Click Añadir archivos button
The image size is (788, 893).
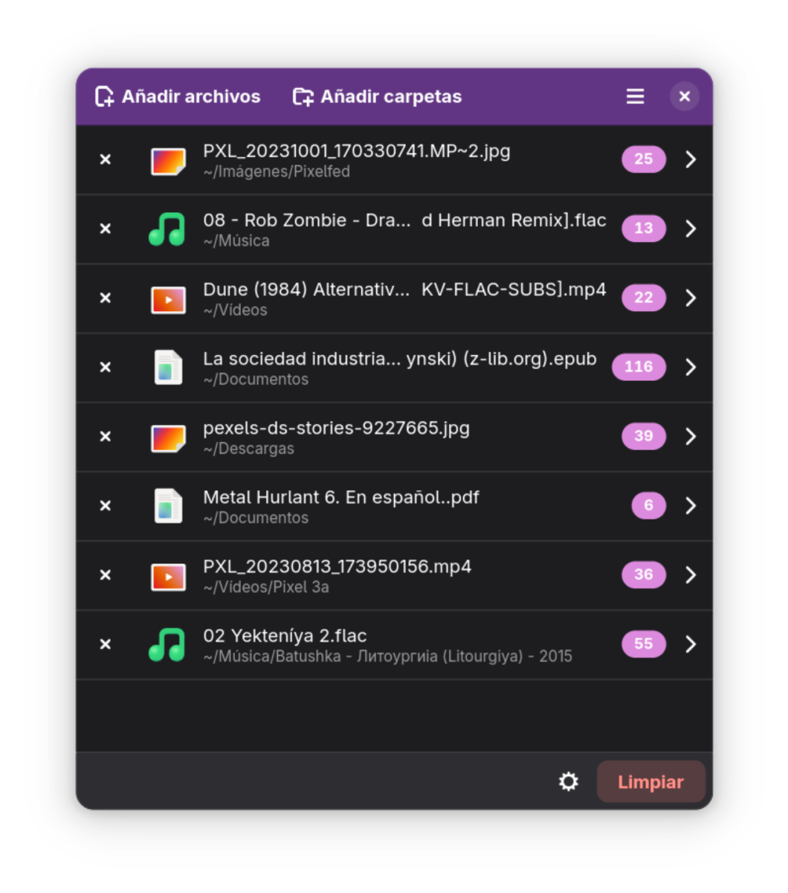[178, 97]
